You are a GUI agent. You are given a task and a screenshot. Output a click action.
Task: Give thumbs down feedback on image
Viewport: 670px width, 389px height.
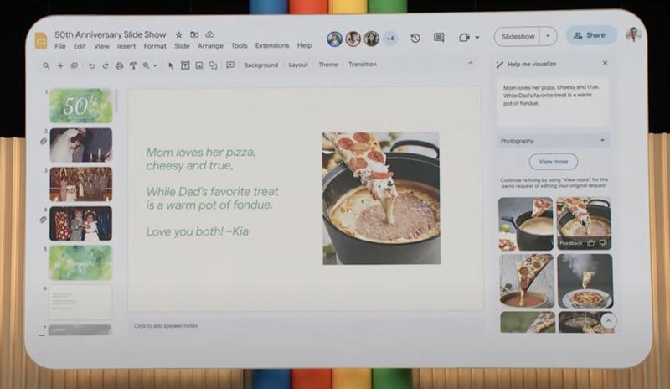click(602, 242)
